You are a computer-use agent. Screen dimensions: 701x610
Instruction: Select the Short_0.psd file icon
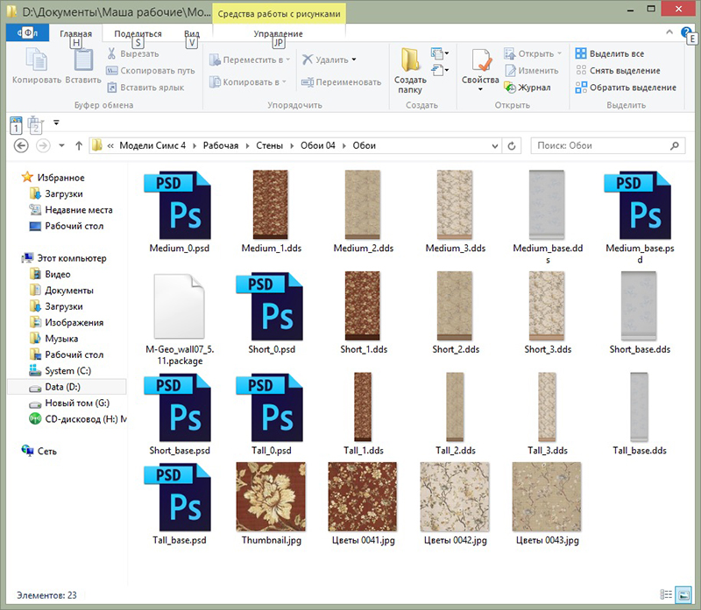(x=272, y=306)
